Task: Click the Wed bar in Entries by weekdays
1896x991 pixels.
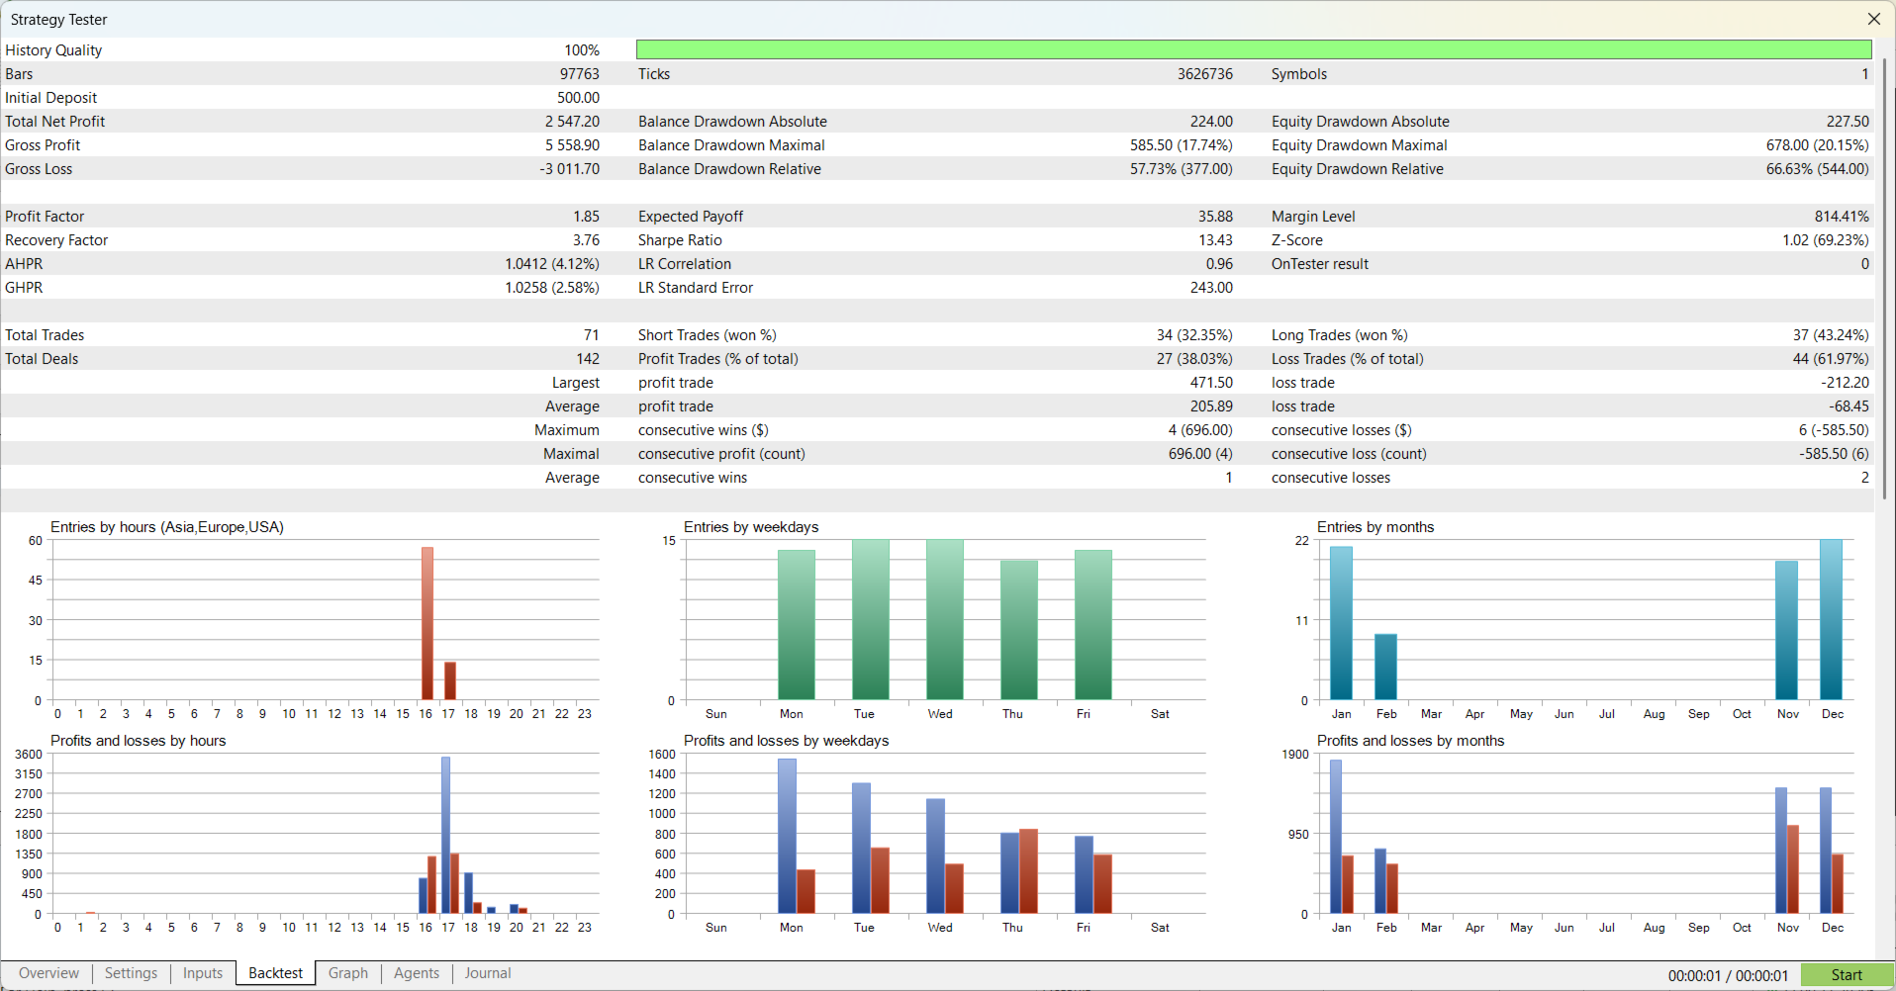Action: [x=944, y=620]
